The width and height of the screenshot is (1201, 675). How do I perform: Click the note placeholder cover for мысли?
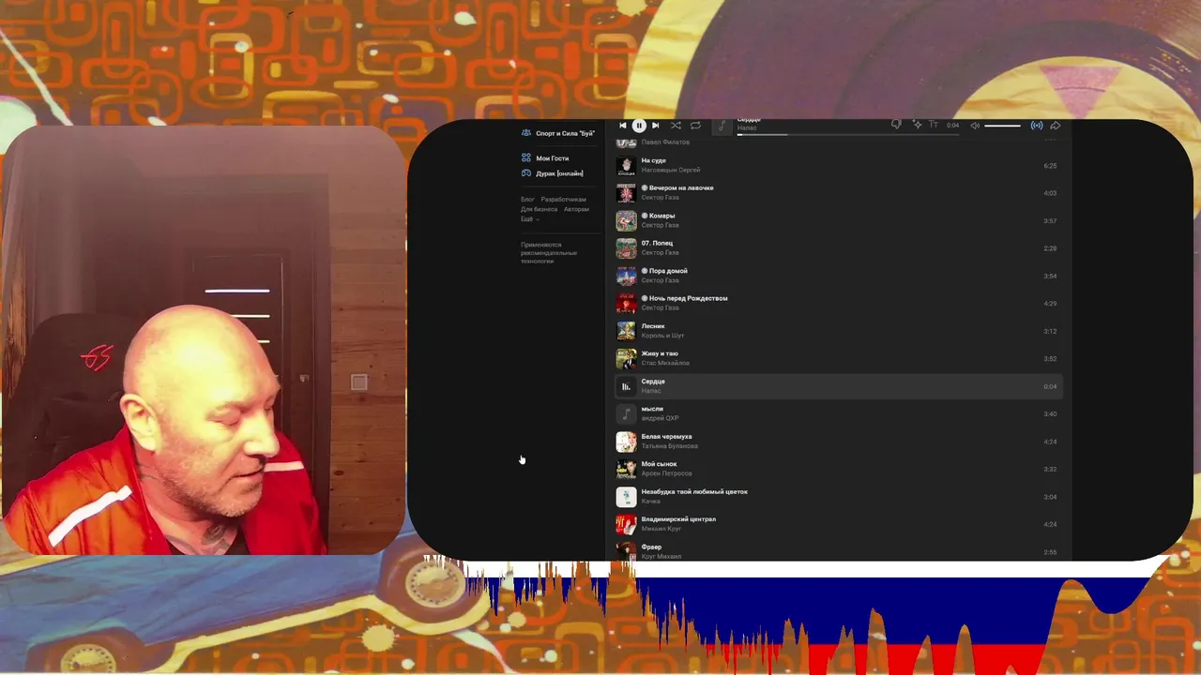[x=626, y=413]
